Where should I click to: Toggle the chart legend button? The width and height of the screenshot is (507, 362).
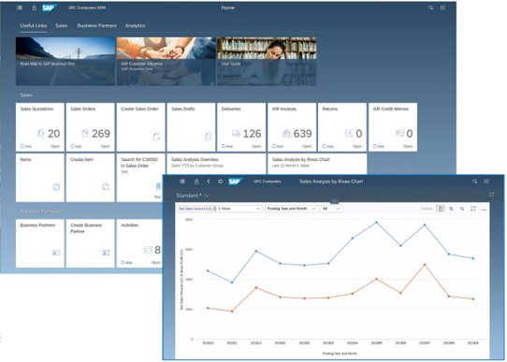(x=440, y=209)
